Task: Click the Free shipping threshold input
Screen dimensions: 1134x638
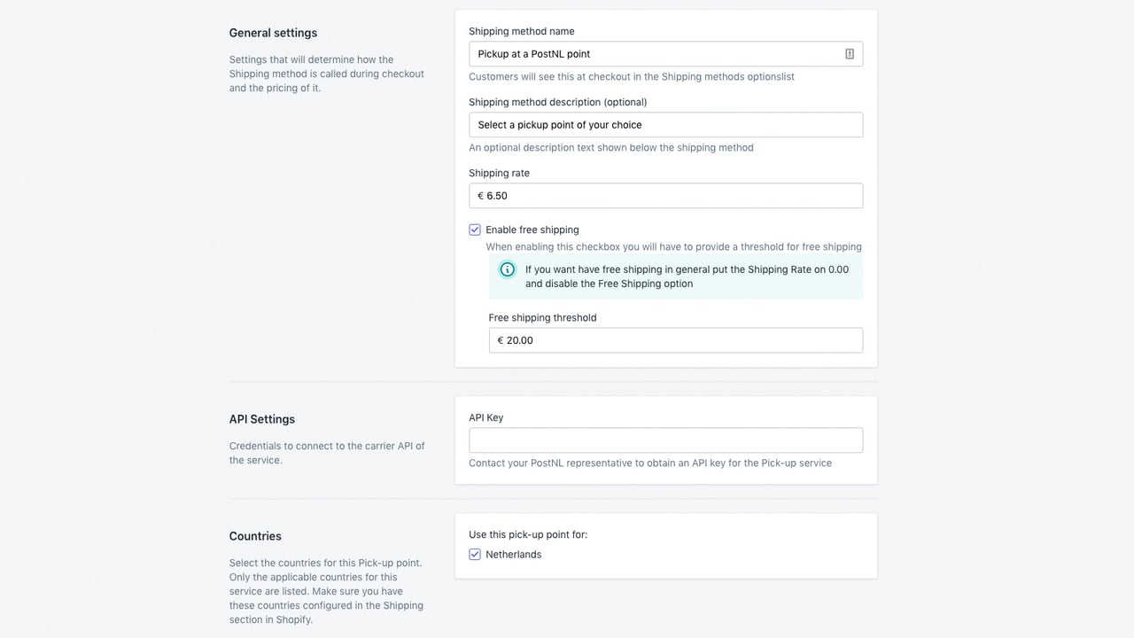Action: tap(675, 340)
